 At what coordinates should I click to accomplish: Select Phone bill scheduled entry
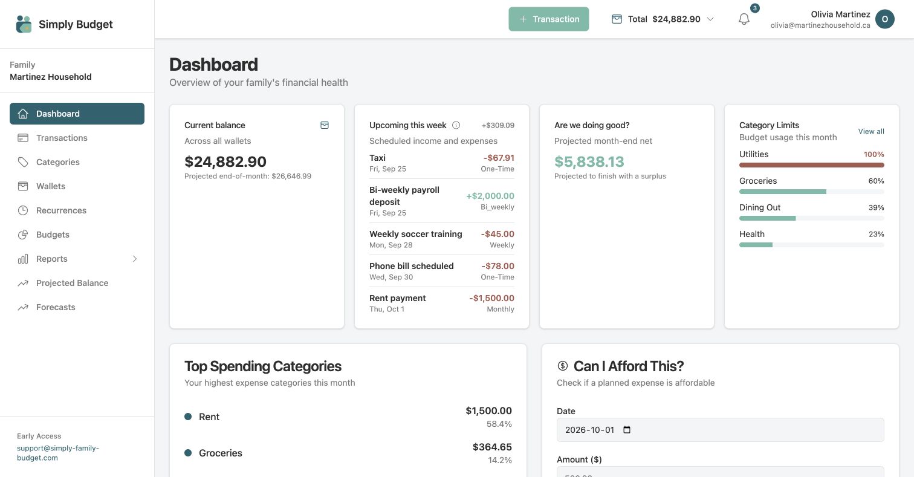tap(442, 271)
